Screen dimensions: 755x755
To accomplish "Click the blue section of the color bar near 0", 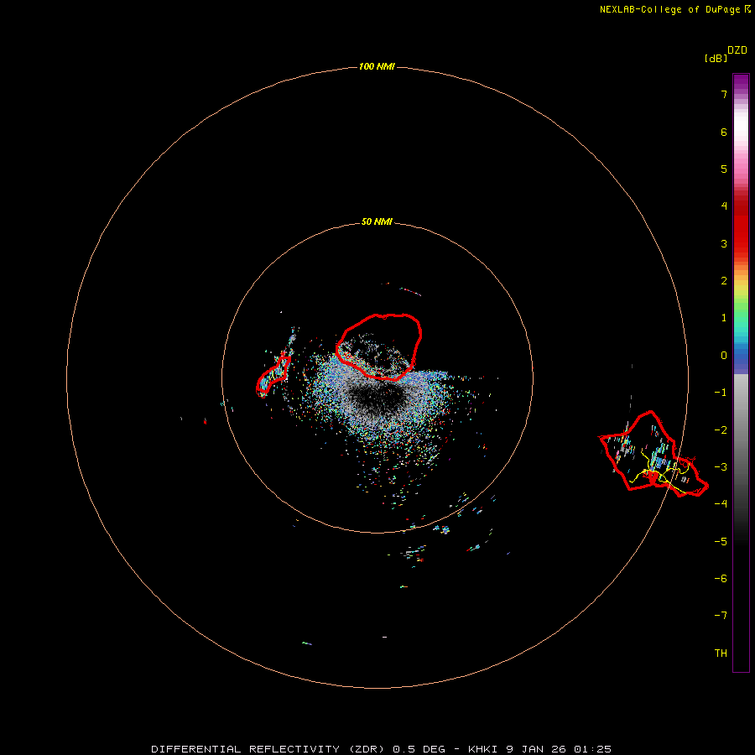I will [741, 357].
